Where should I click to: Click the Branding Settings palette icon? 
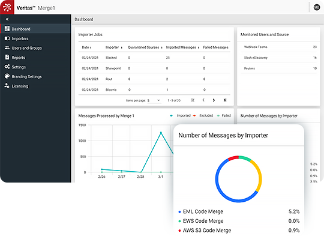pos(7,76)
